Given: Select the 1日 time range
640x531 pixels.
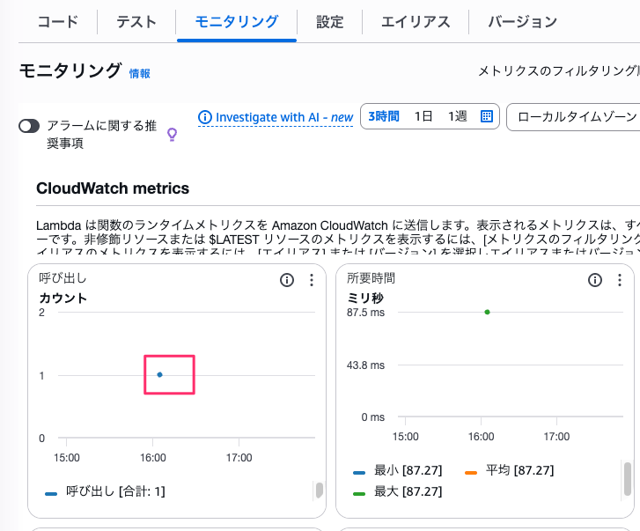Looking at the screenshot, I should click(x=423, y=116).
